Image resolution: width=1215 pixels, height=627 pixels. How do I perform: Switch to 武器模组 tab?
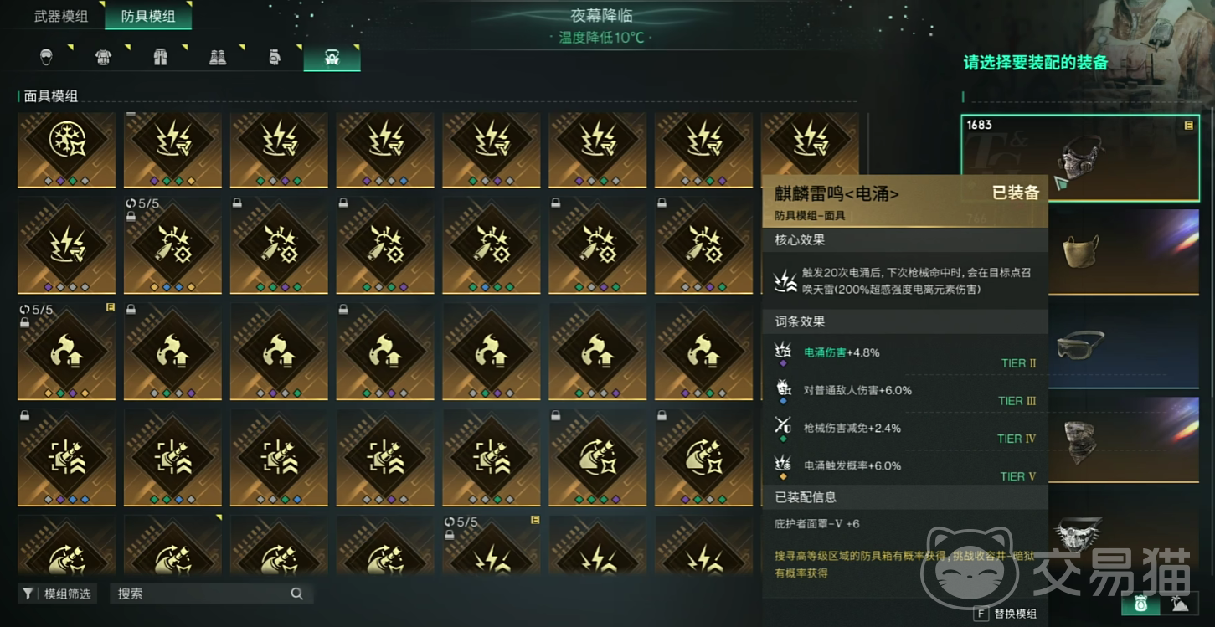[x=61, y=16]
